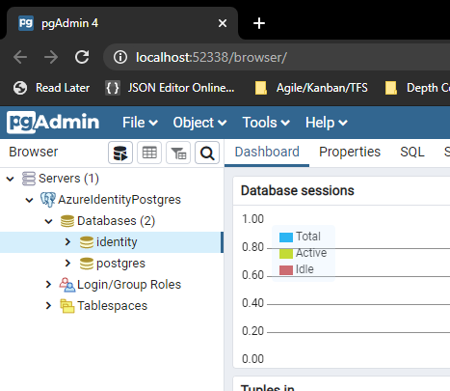Open the File menu
This screenshot has width=450, height=391.
point(140,123)
